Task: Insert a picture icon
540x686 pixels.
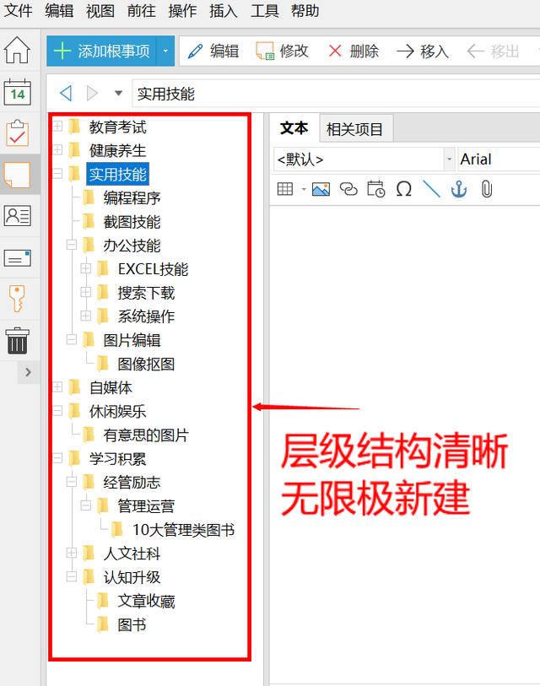Action: tap(321, 189)
